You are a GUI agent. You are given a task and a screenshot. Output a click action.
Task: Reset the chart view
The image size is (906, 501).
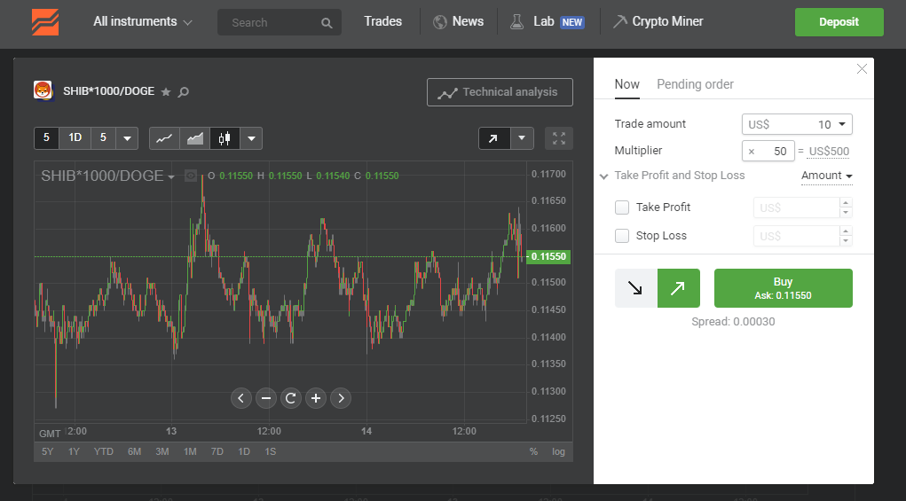tap(291, 398)
